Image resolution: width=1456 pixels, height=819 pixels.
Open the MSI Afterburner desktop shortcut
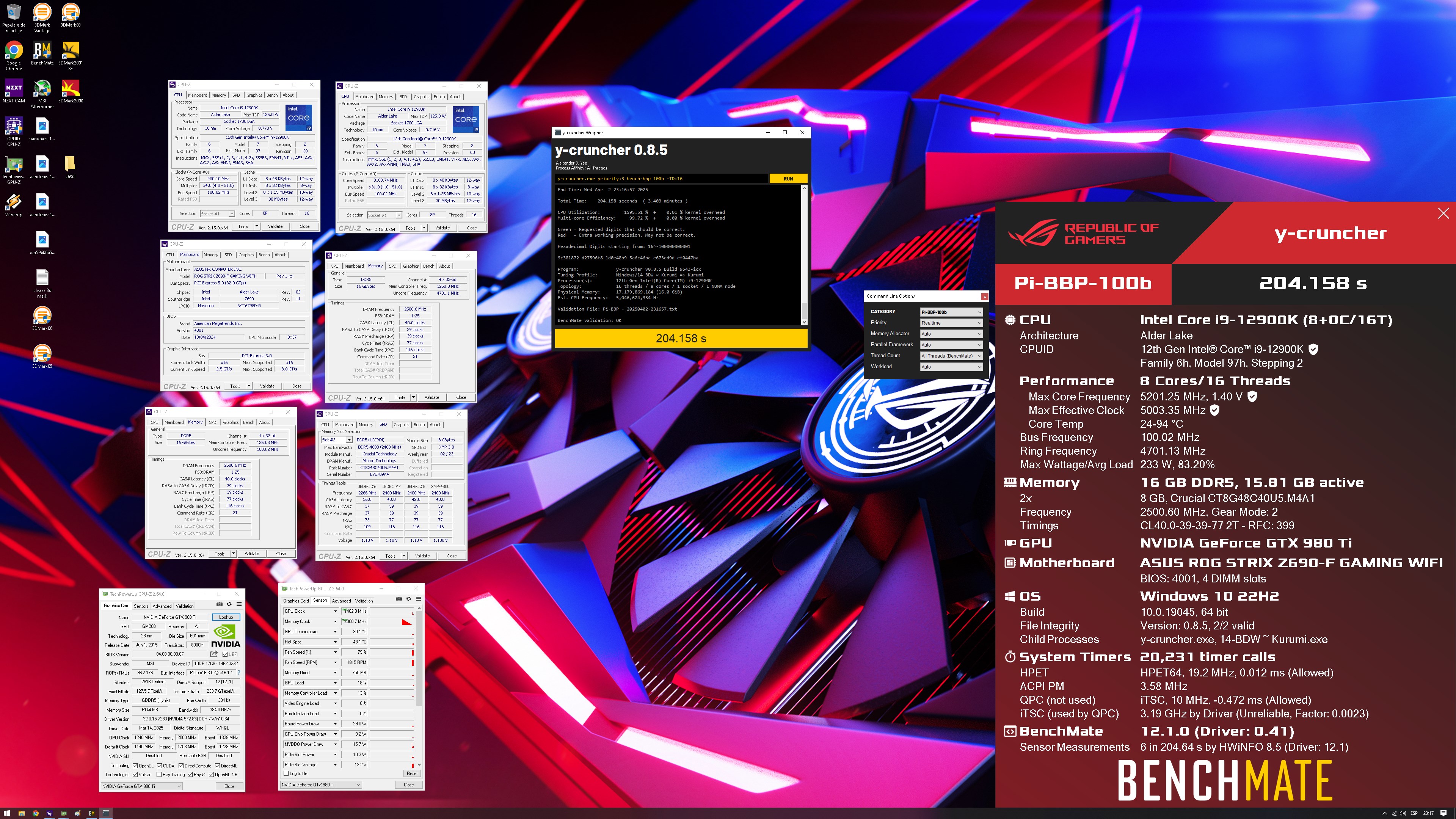coord(42,94)
